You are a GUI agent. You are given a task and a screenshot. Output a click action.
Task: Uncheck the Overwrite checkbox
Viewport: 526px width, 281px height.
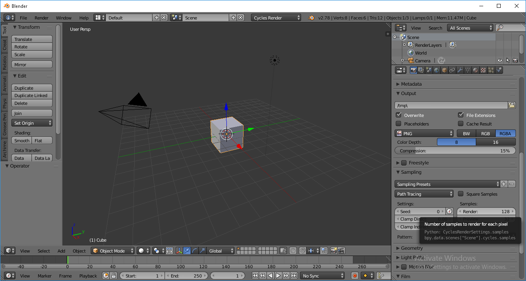(x=398, y=115)
